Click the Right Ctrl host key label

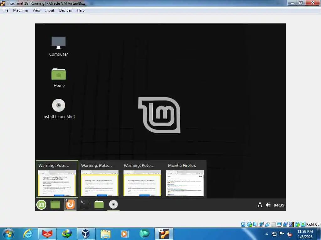pos(313,224)
